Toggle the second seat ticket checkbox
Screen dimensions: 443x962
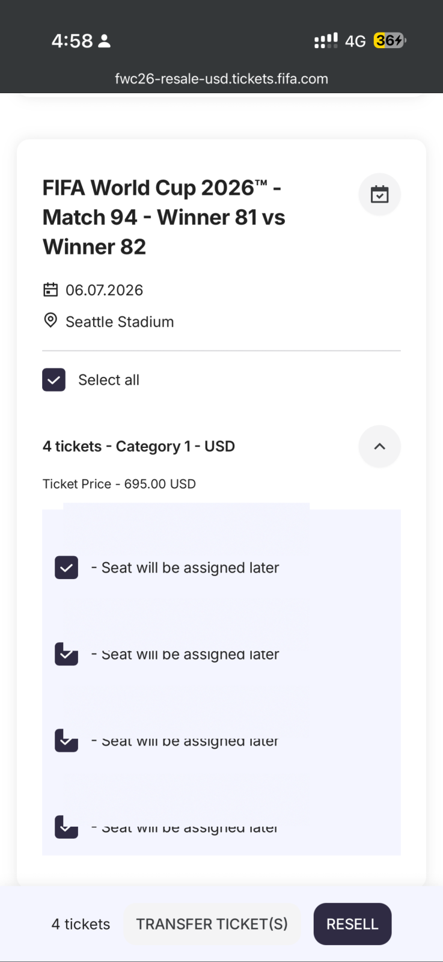[x=67, y=654]
